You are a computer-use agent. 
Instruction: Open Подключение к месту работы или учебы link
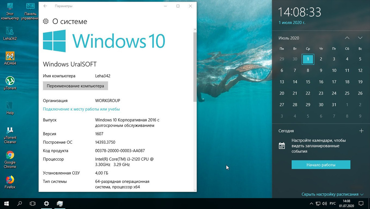click(x=81, y=109)
